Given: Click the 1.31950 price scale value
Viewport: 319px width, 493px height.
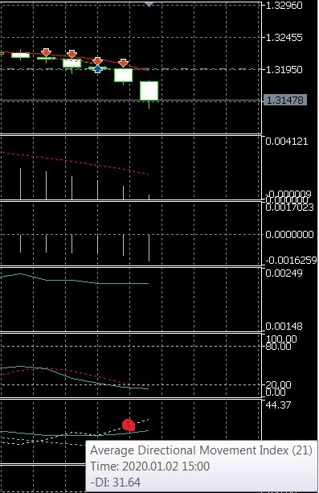Looking at the screenshot, I should [284, 69].
